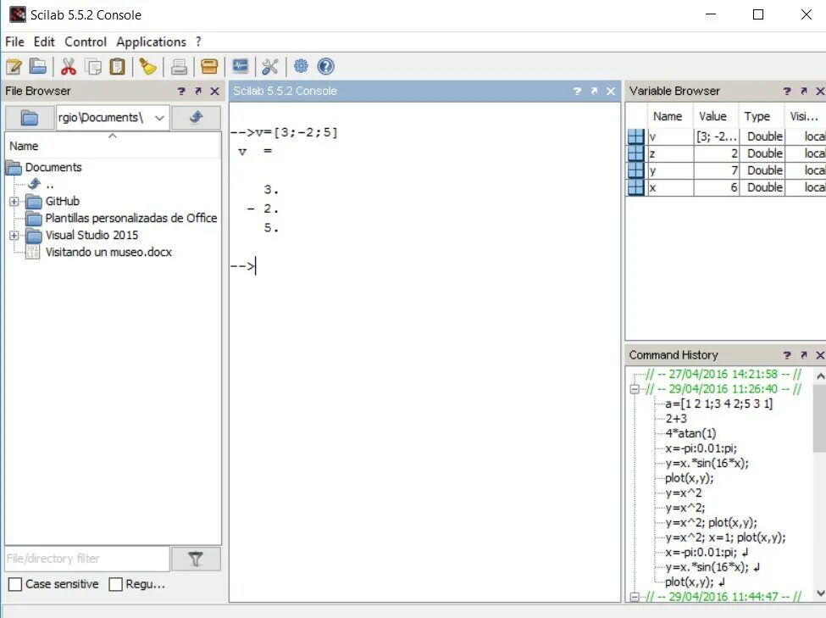The height and width of the screenshot is (618, 826).
Task: Click the File Browser folder chooser button
Action: [30, 117]
